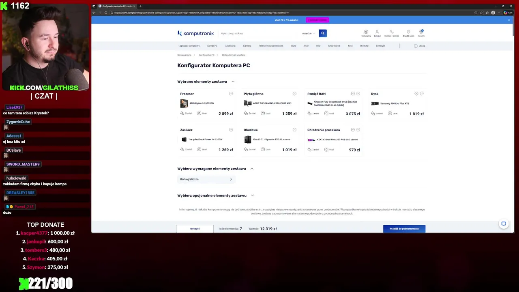Image resolution: width=519 pixels, height=292 pixels.
Task: Click the browser address bar
Action: [292, 13]
